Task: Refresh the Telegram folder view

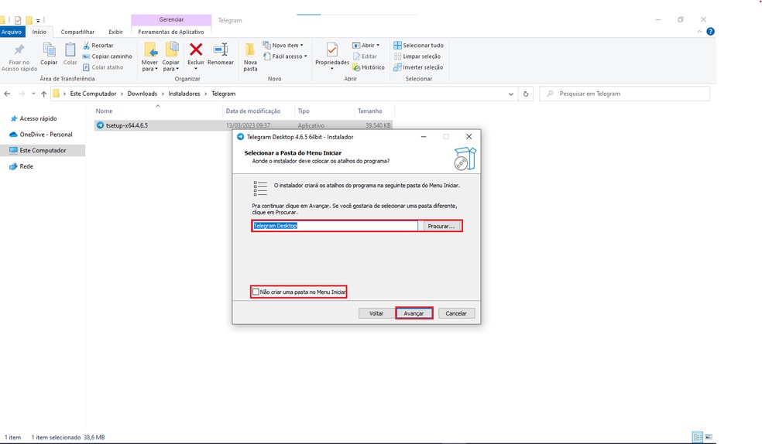Action: (525, 94)
